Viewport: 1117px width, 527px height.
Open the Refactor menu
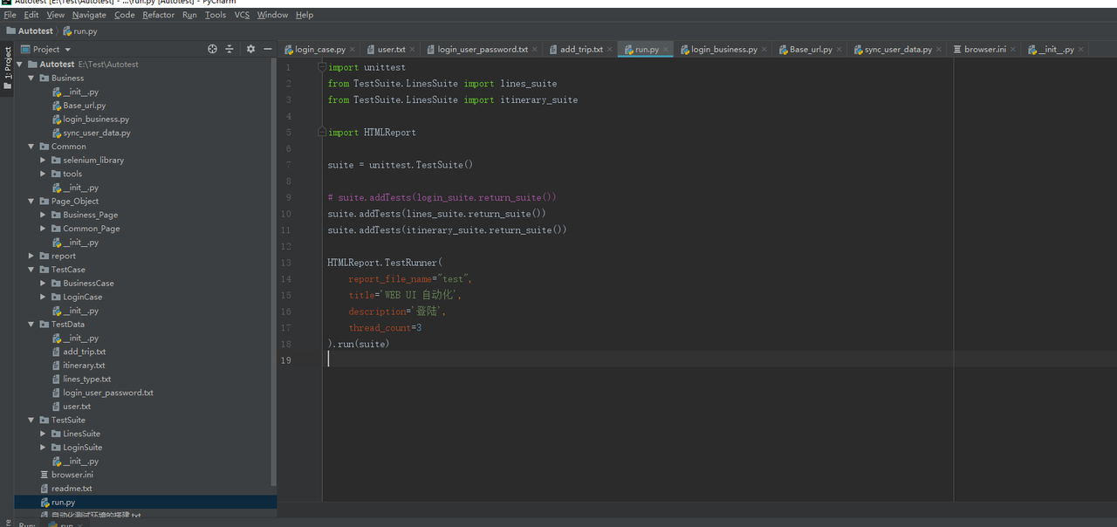[x=158, y=15]
